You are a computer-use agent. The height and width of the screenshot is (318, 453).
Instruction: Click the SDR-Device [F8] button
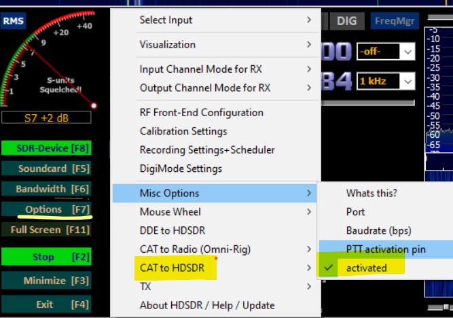(46, 148)
